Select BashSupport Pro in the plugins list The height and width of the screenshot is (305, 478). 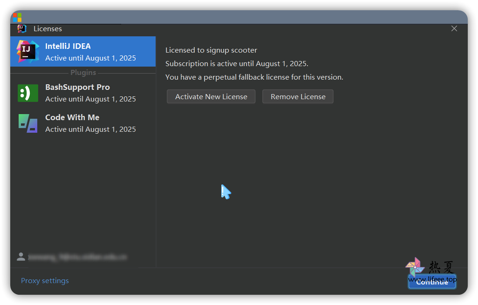click(77, 87)
